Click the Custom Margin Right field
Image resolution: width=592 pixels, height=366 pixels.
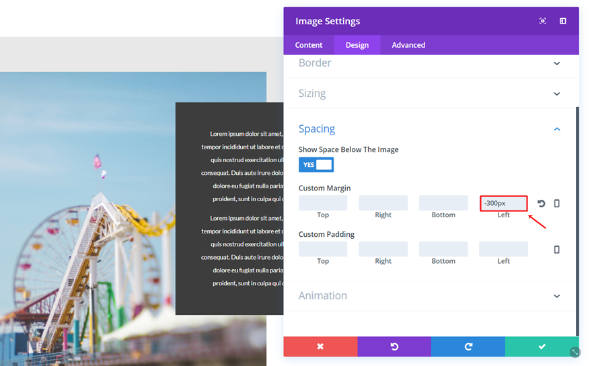383,203
